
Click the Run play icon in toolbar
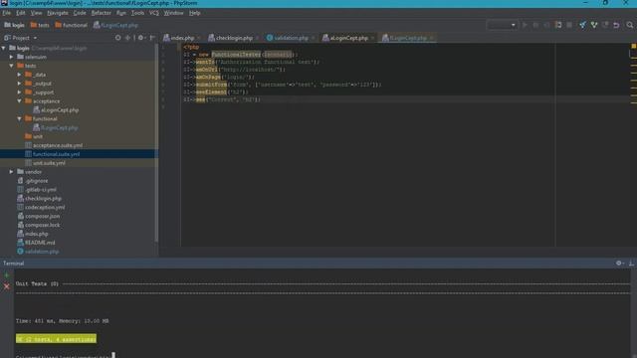click(x=525, y=25)
